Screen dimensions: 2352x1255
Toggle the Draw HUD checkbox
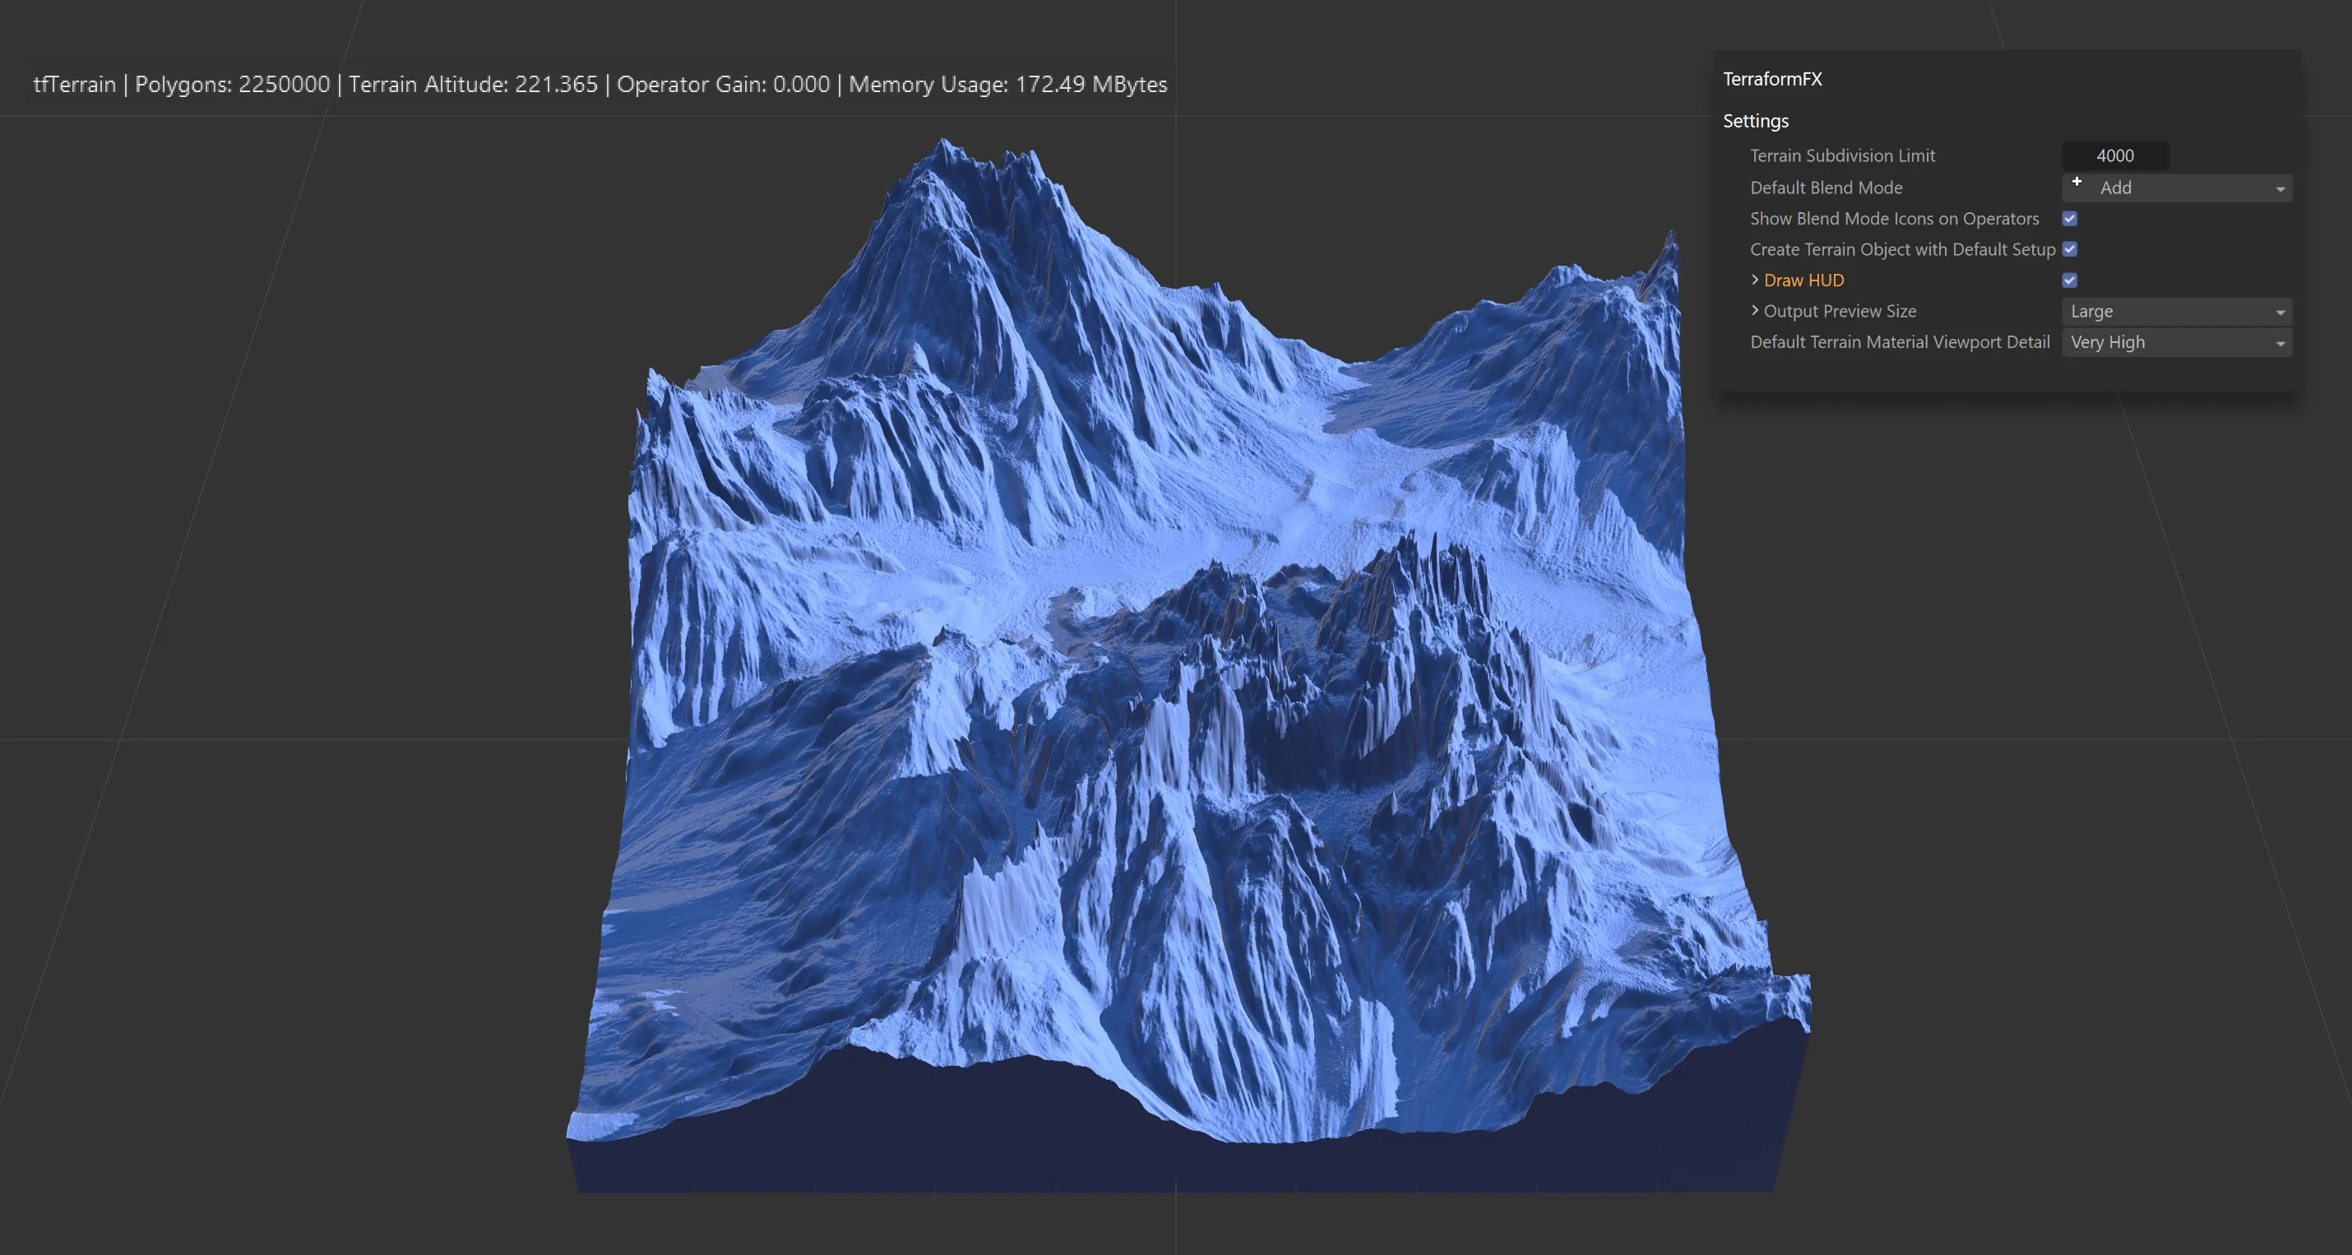[2070, 280]
